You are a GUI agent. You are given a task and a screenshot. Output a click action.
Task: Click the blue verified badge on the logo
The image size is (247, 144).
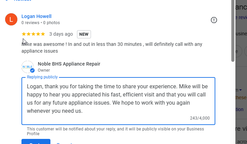(x=32, y=71)
